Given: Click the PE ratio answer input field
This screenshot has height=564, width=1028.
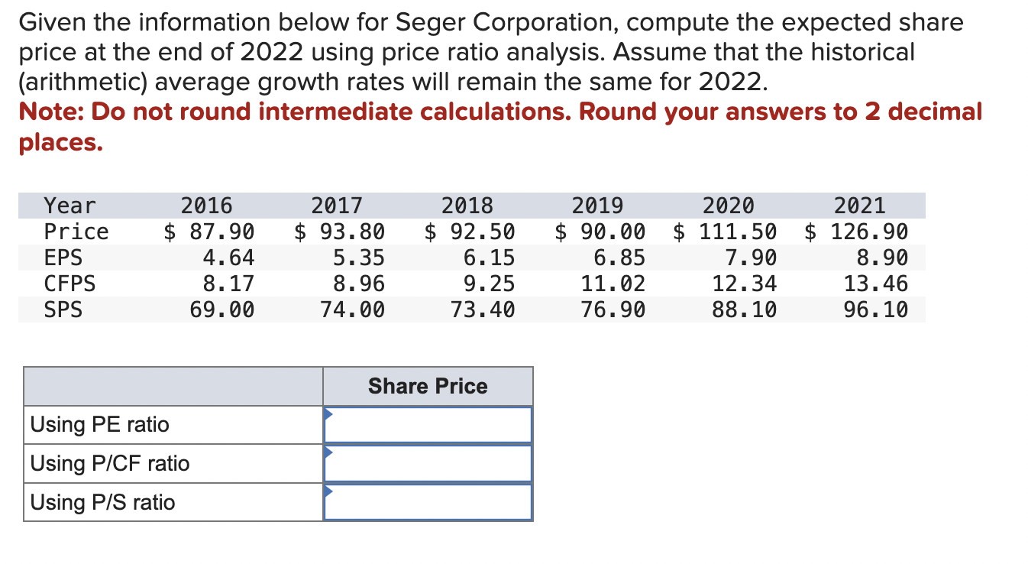Looking at the screenshot, I should pos(426,424).
